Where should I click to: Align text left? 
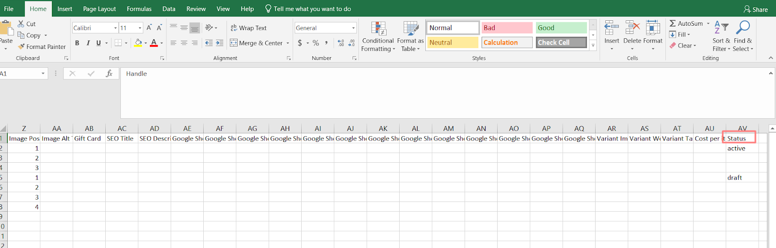[x=173, y=43]
